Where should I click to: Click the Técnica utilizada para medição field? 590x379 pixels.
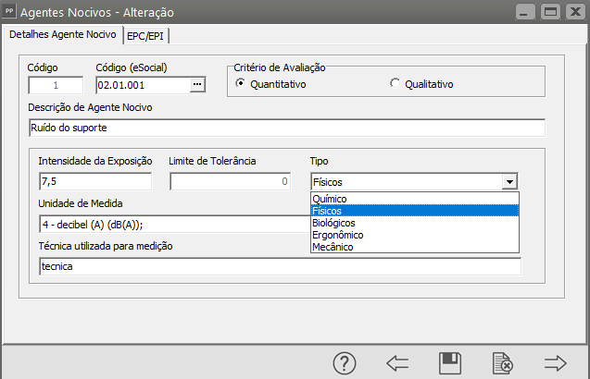point(280,266)
